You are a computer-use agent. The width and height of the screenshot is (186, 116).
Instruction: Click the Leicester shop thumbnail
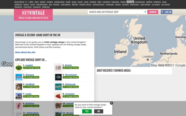[x=58, y=106]
